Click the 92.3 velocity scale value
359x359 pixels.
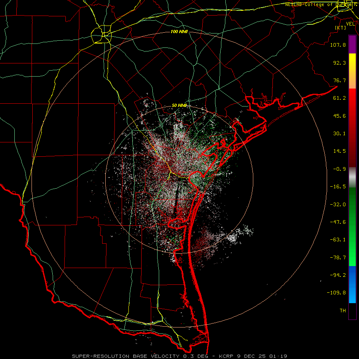click(x=339, y=63)
